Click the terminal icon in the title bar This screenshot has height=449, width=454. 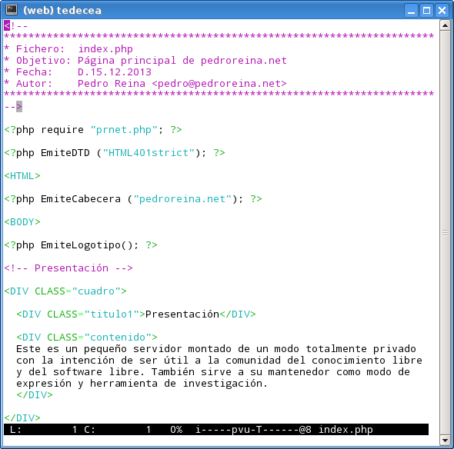point(12,9)
